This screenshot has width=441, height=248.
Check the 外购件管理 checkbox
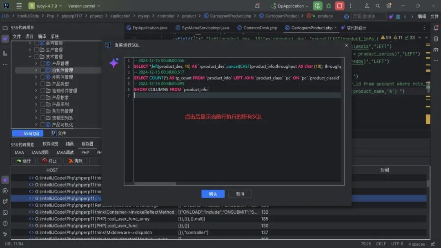43,77
